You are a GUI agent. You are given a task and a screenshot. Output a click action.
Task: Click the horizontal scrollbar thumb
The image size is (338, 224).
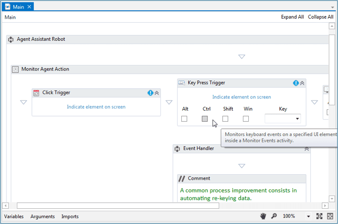tap(118, 206)
